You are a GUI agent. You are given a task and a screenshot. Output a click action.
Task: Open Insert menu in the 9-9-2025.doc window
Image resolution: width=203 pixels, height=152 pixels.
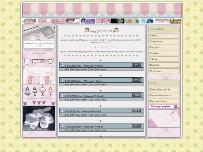pos(84,115)
